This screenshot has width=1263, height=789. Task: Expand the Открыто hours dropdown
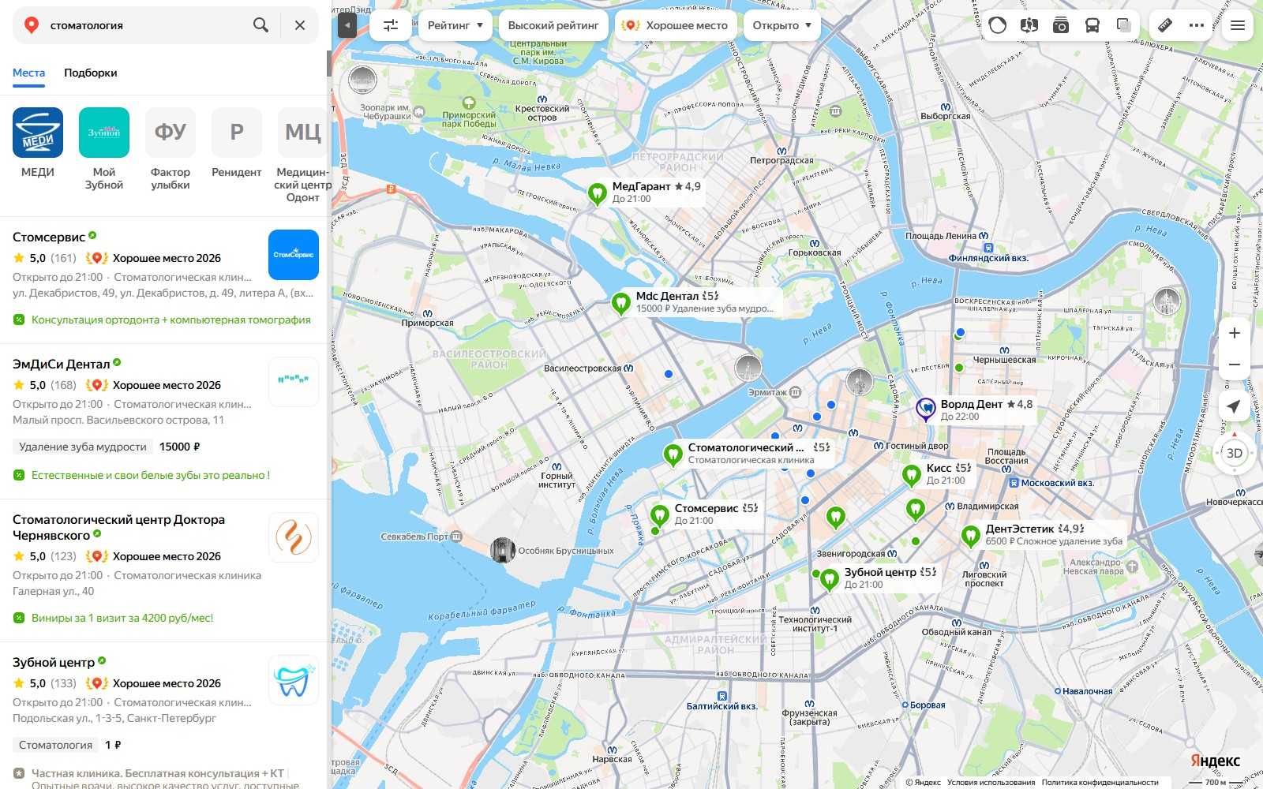(x=782, y=25)
